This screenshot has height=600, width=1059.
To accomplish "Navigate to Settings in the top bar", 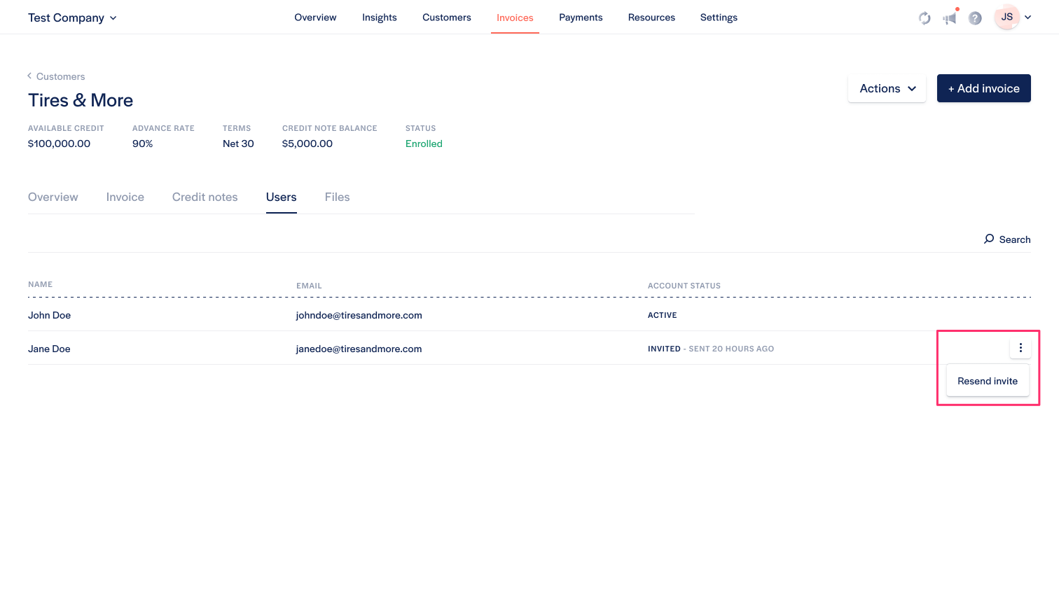I will 719,18.
